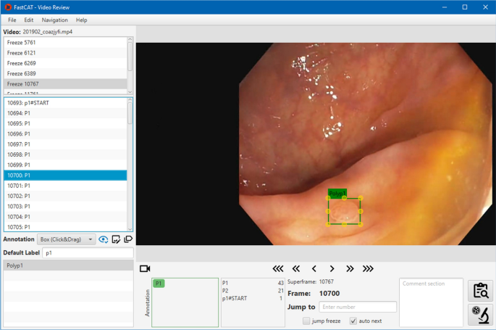Select frame 10704: P1
496x330 pixels.
coord(65,217)
